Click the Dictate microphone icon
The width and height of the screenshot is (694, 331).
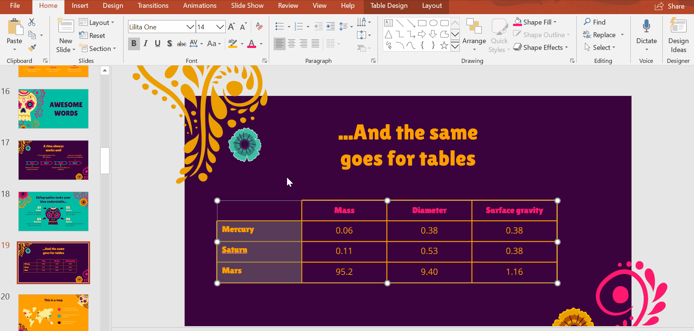pos(646,27)
